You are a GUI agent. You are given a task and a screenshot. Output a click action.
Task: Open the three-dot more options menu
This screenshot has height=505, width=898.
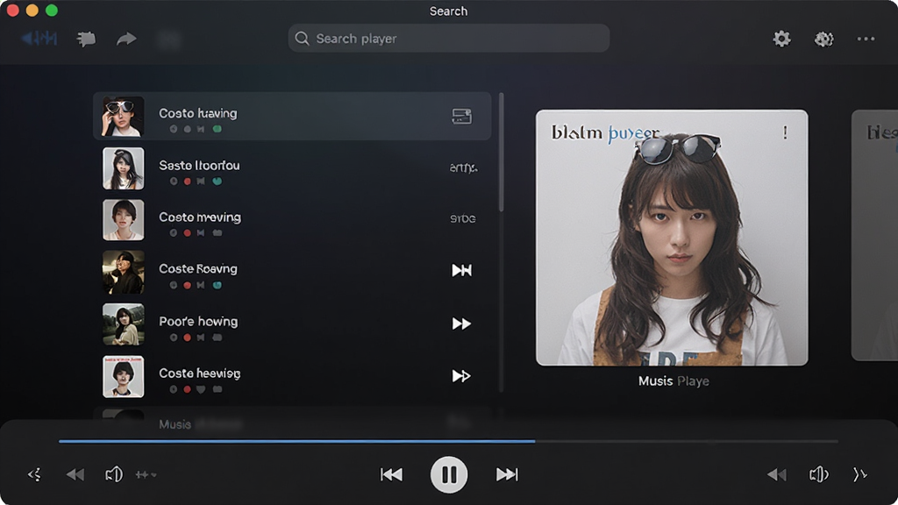point(866,39)
